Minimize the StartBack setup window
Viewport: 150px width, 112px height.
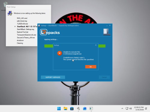(107, 26)
